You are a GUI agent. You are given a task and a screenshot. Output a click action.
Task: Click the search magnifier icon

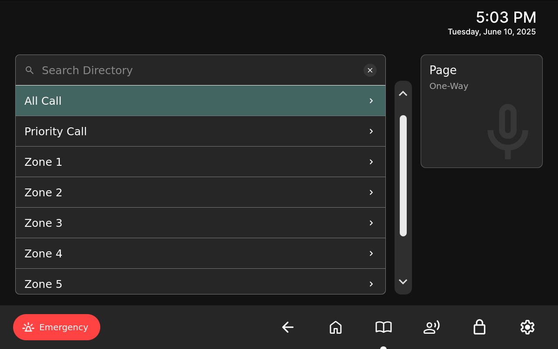point(30,70)
